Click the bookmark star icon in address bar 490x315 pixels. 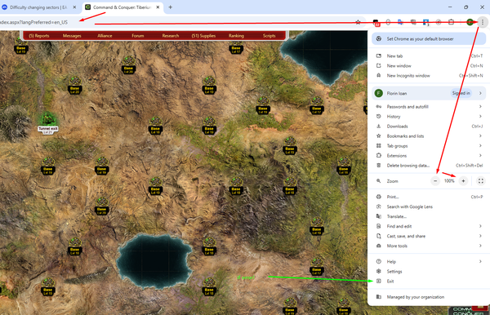point(359,22)
